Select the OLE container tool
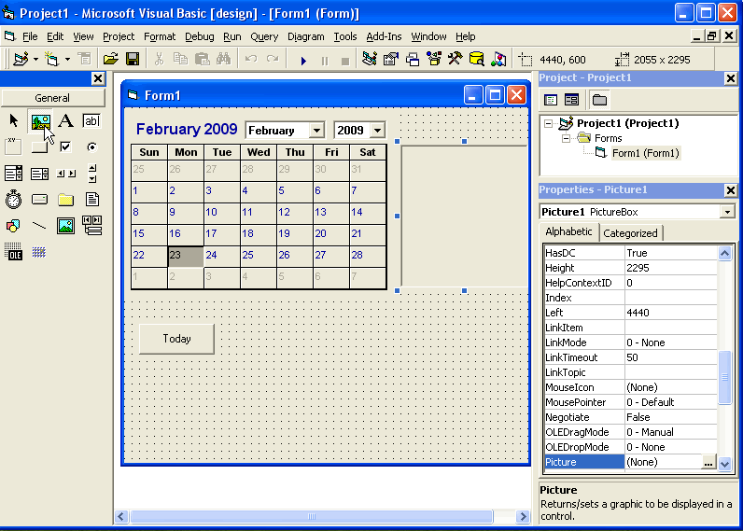The height and width of the screenshot is (531, 743). click(x=13, y=252)
